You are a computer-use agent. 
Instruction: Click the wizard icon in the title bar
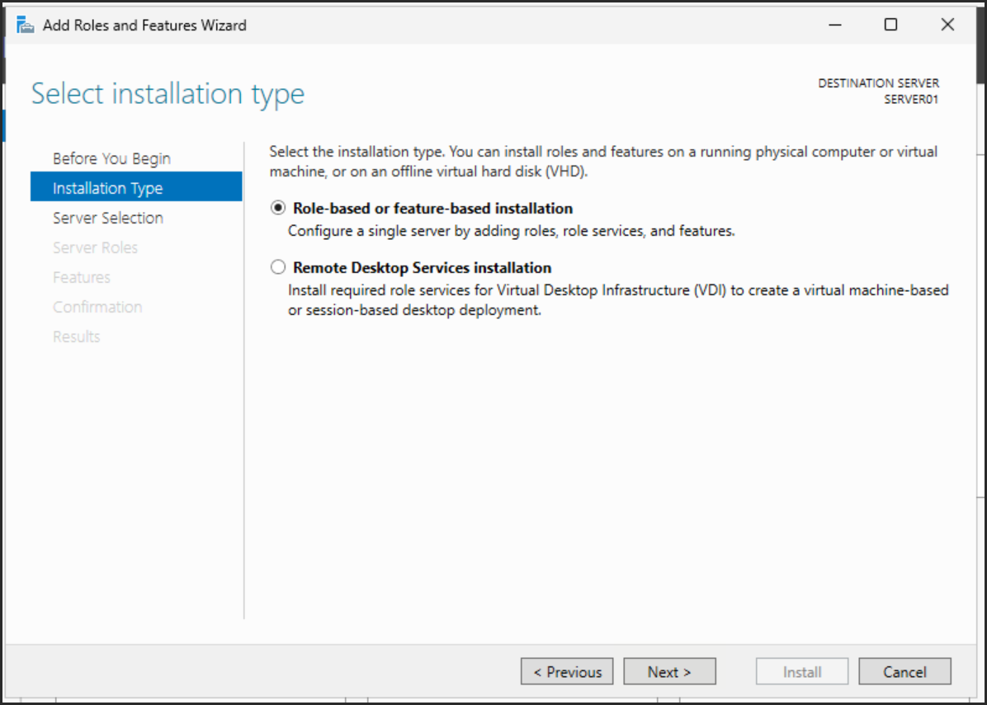pyautogui.click(x=26, y=25)
